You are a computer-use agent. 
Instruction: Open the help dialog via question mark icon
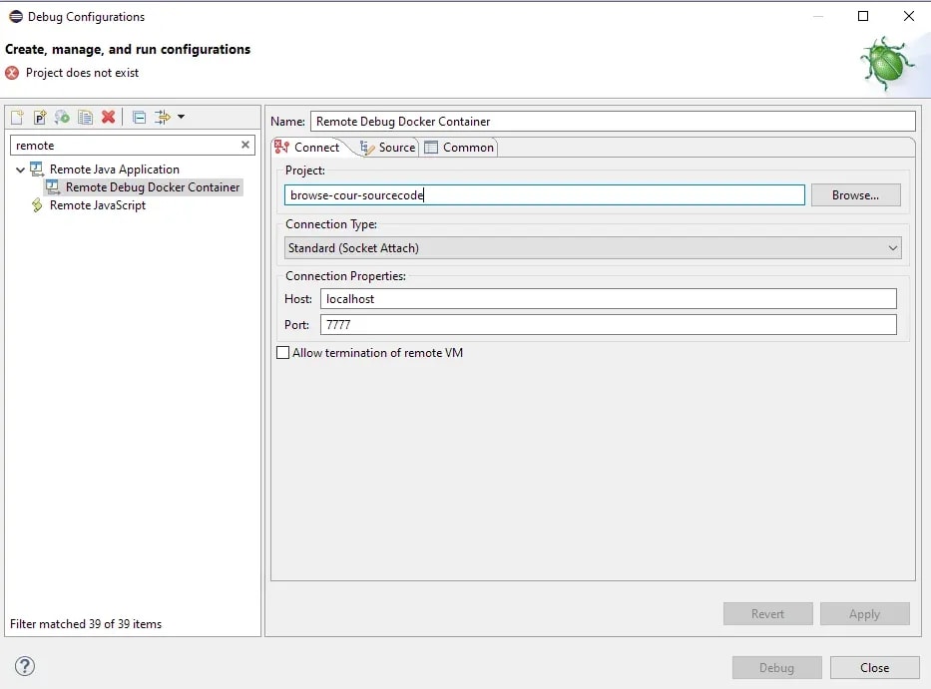25,667
